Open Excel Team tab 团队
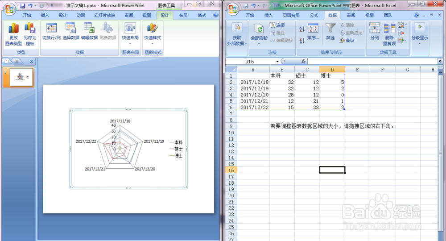 [x=388, y=15]
